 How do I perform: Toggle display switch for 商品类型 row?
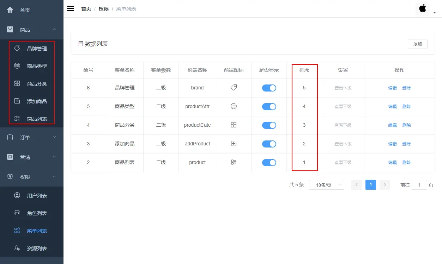pyautogui.click(x=269, y=107)
